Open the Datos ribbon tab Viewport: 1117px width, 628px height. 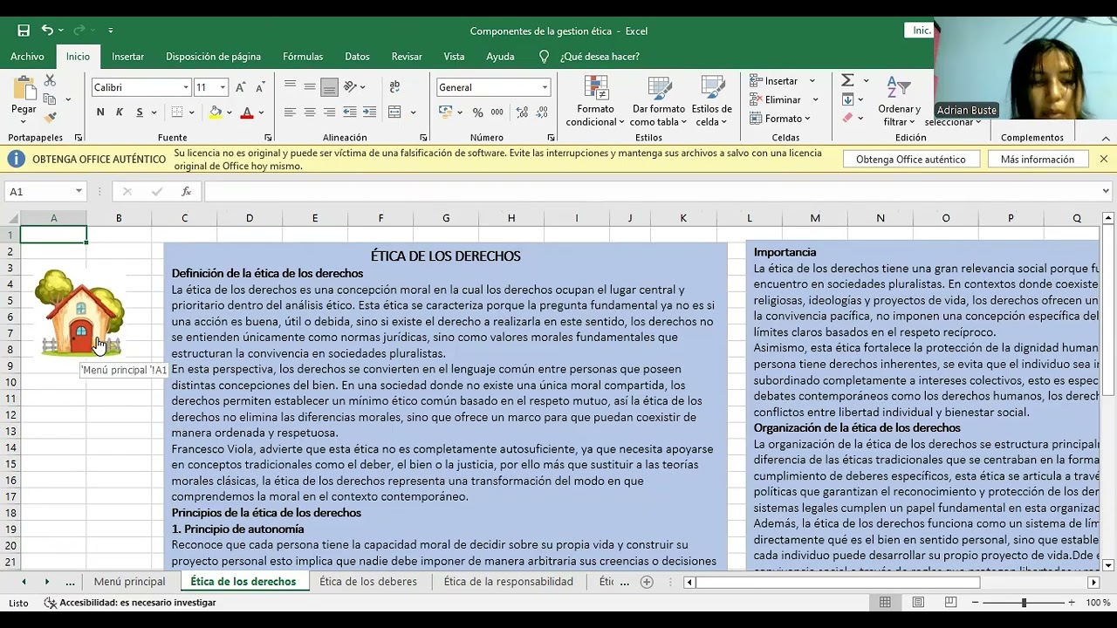point(357,57)
